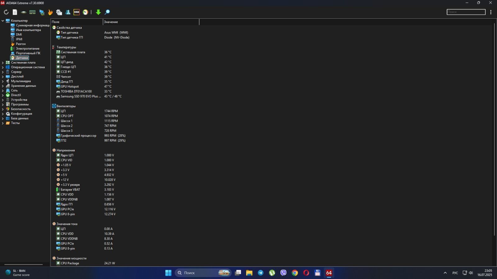The width and height of the screenshot is (497, 279).
Task: Open Telegram from the taskbar
Action: pos(261,273)
